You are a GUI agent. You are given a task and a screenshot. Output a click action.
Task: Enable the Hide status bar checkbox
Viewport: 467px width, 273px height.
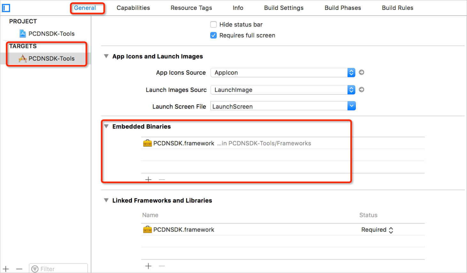click(x=213, y=25)
